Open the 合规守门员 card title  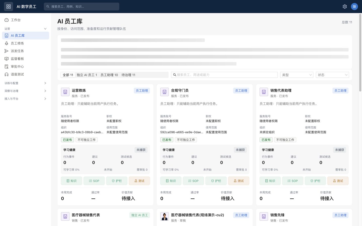(x=180, y=90)
